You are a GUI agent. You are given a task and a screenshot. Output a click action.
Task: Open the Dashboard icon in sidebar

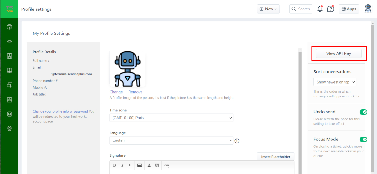point(10,27)
